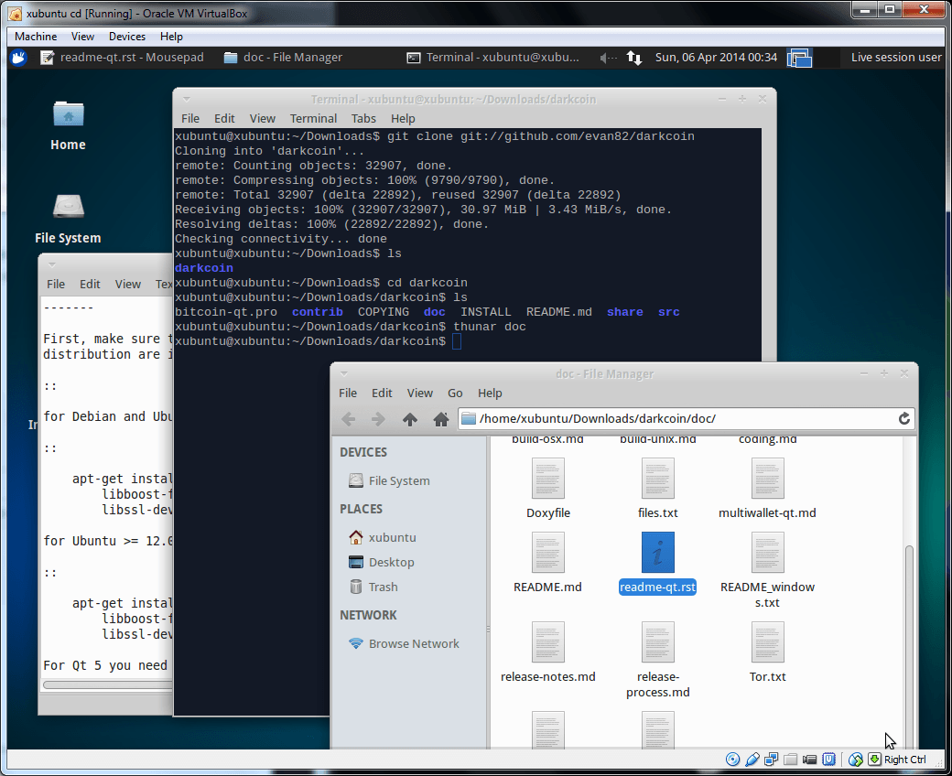Go to parent folder with up arrow

410,419
